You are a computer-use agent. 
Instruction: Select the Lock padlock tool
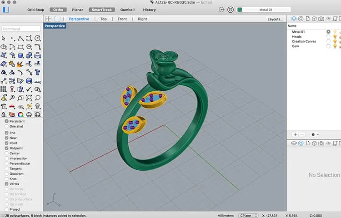pyautogui.click(x=4, y=114)
